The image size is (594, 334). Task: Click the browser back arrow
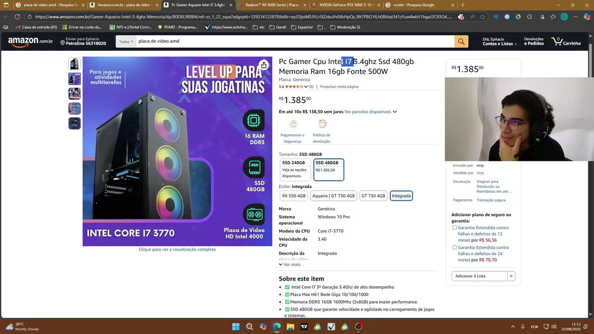tap(6, 17)
